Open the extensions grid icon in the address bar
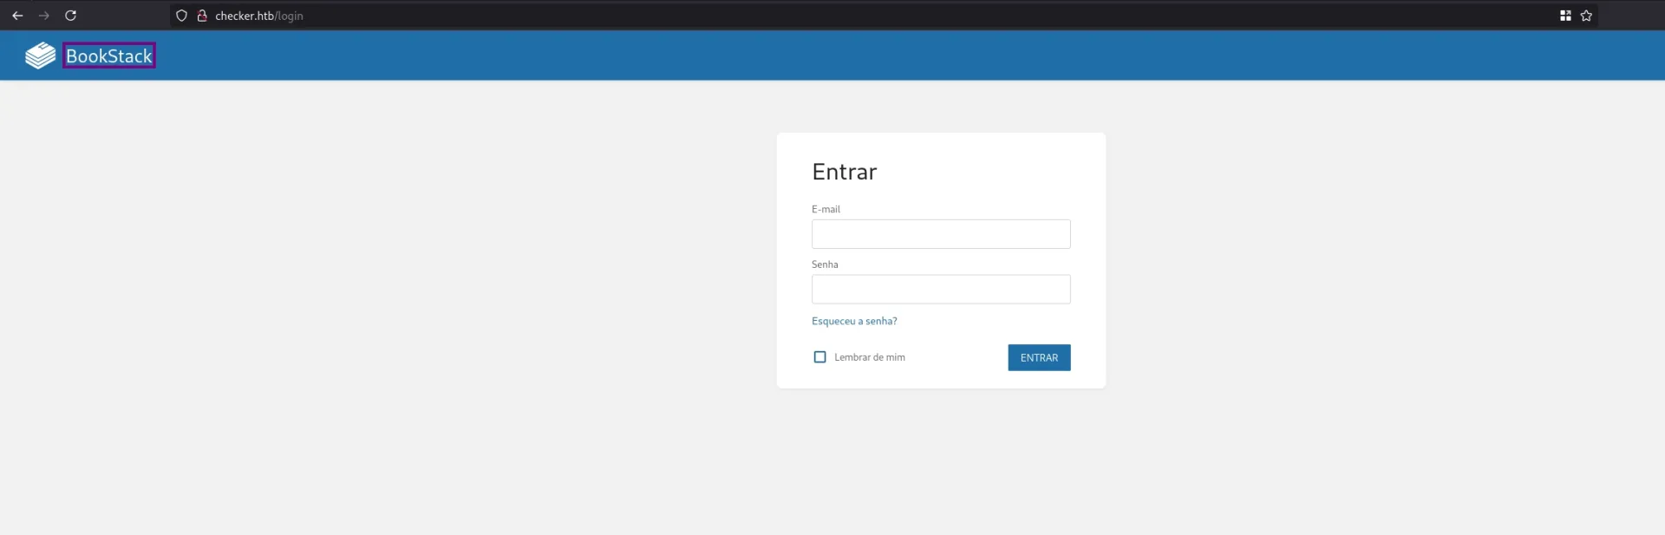Viewport: 1665px width, 535px height. 1565,16
